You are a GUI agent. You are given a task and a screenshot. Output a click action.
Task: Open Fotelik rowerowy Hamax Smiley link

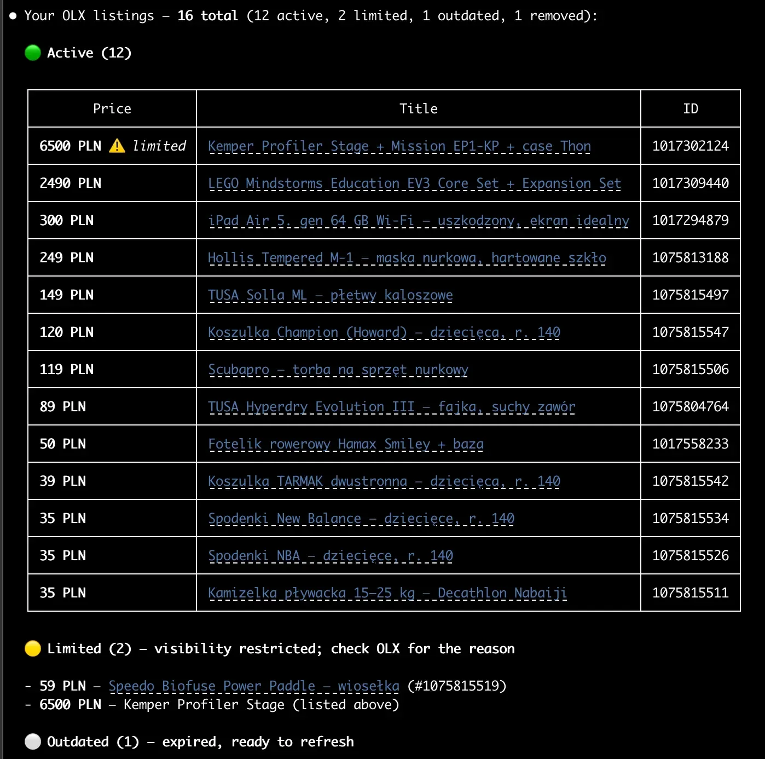click(x=346, y=444)
